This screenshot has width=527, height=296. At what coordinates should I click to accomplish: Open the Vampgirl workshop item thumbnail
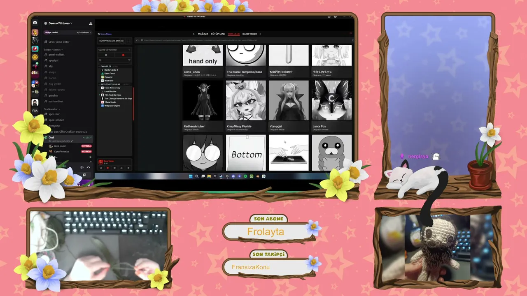(289, 101)
